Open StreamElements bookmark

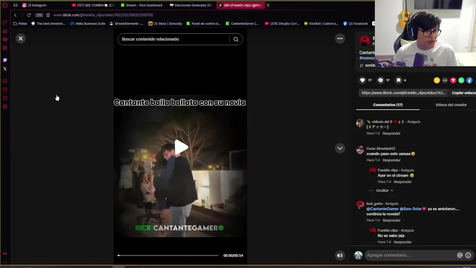(x=126, y=23)
